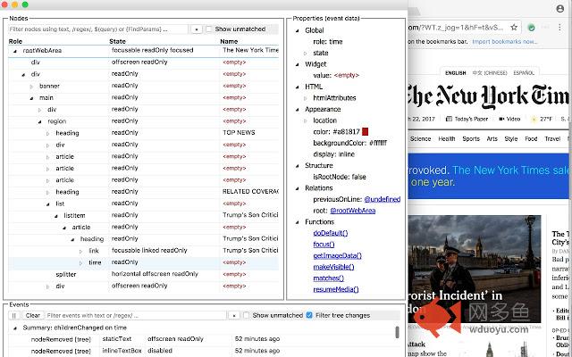Click the #a81817 color swatch
The height and width of the screenshot is (357, 572).
(366, 132)
